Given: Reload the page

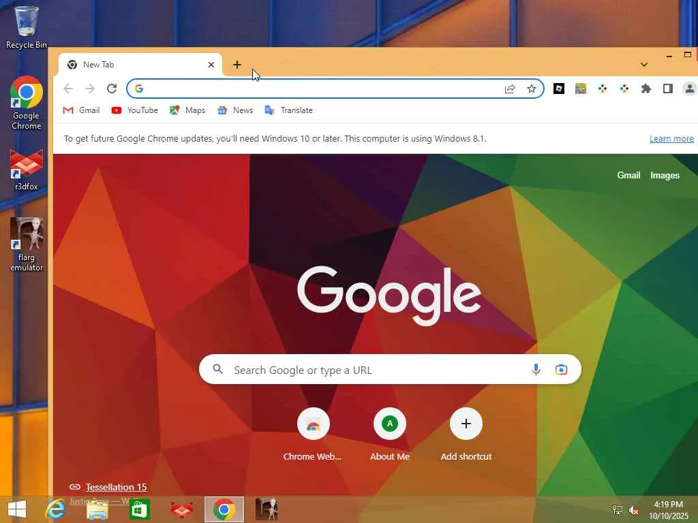Looking at the screenshot, I should click(x=112, y=89).
